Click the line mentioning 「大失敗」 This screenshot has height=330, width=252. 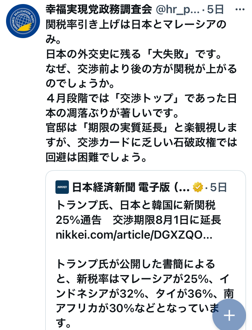click(x=134, y=54)
